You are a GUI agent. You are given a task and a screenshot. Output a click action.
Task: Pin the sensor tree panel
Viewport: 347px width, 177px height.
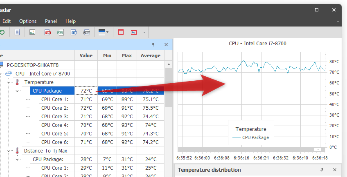coord(153,44)
